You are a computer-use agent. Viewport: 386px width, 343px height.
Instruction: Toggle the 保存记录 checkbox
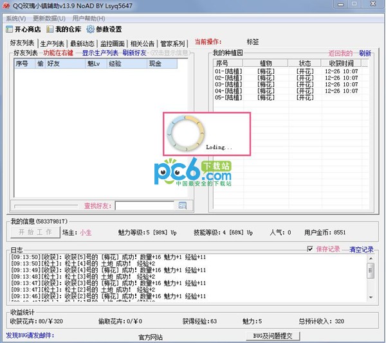(x=310, y=249)
